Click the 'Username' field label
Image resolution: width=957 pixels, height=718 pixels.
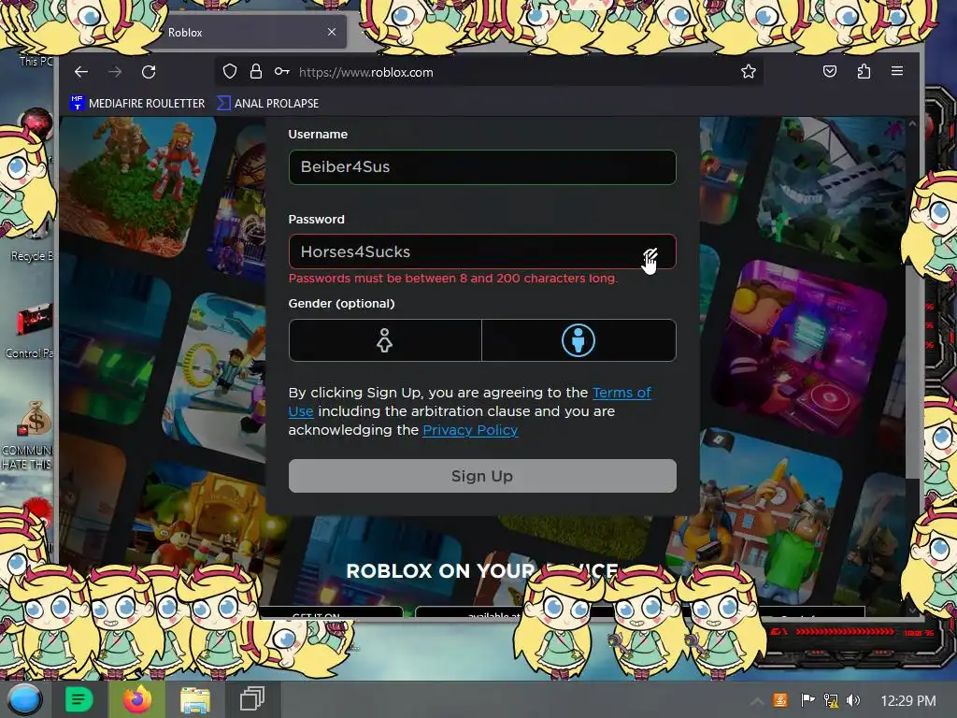(x=318, y=135)
